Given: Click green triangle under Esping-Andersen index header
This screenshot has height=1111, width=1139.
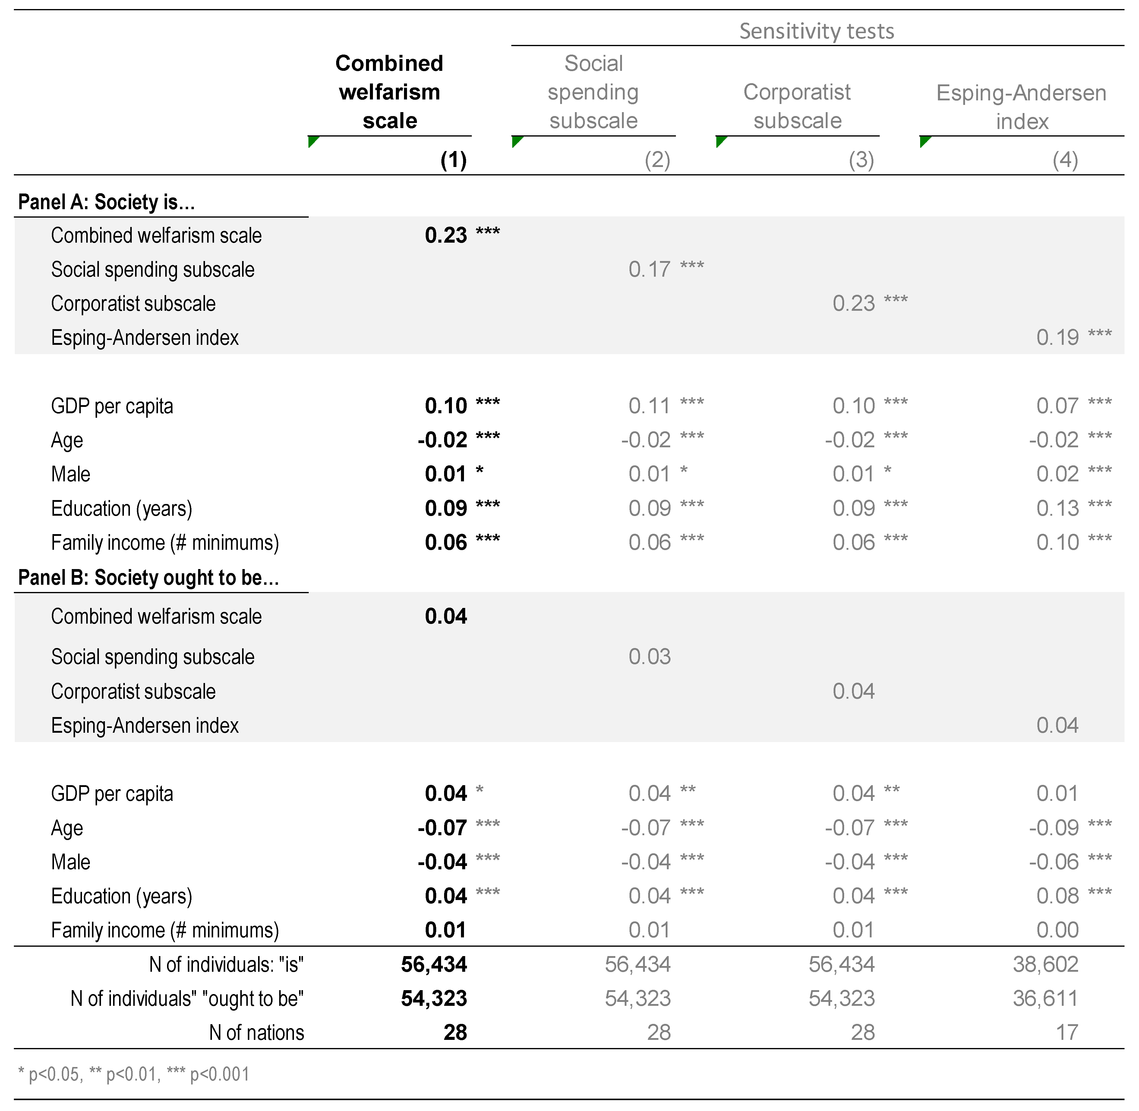Looking at the screenshot, I should (x=924, y=141).
